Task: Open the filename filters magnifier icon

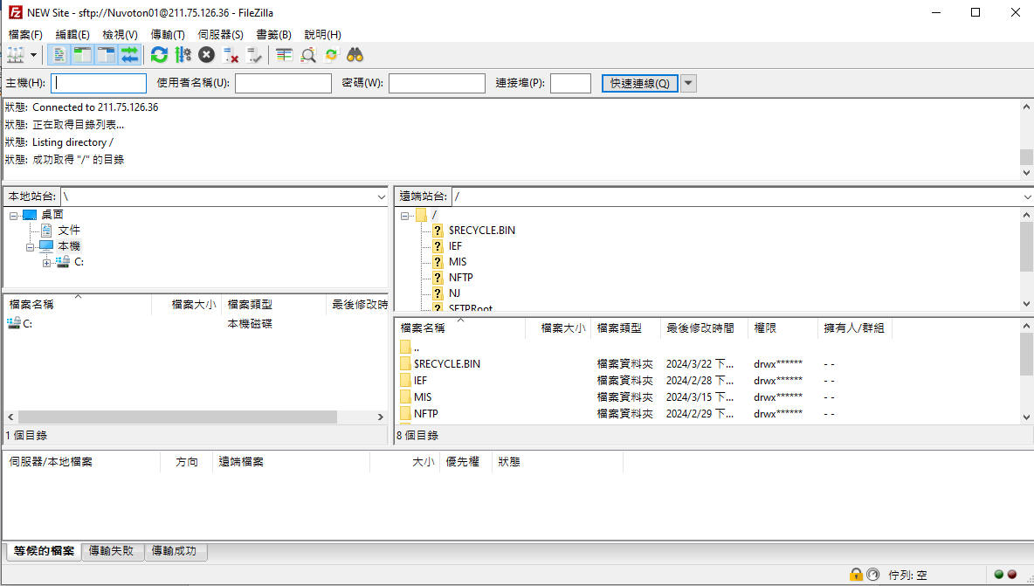Action: pos(308,55)
